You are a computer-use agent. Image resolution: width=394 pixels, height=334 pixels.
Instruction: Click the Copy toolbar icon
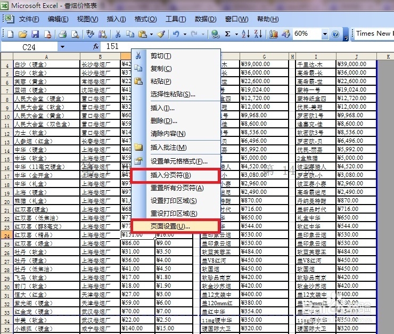coord(130,34)
